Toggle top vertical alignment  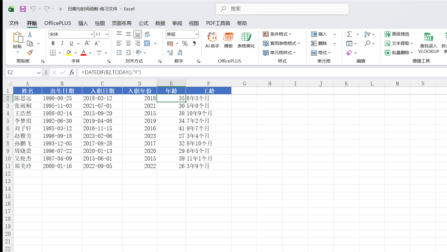[119, 34]
